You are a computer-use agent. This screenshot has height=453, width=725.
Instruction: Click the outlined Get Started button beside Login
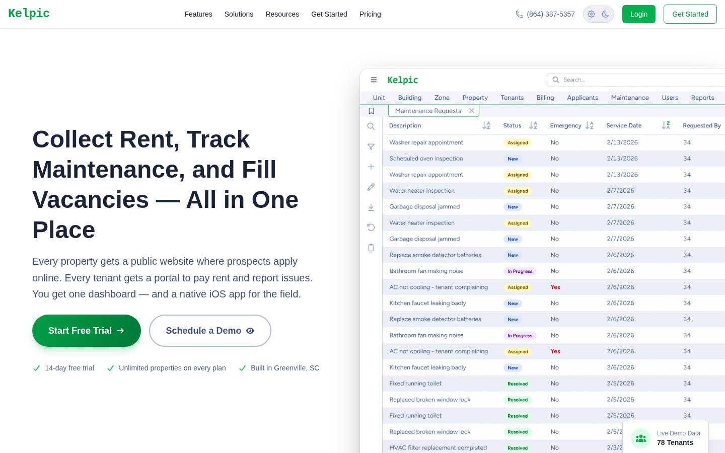[x=690, y=14]
